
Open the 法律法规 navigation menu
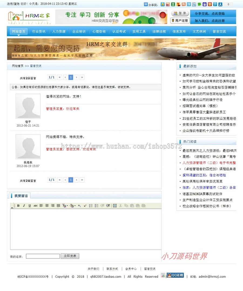[159, 31]
